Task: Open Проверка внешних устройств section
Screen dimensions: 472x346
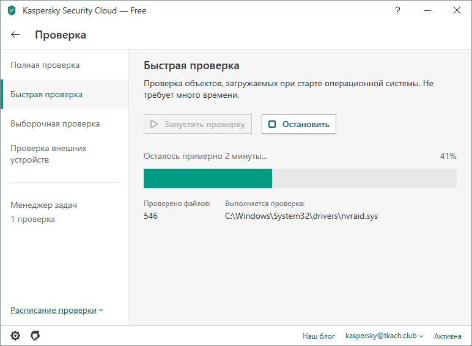Action: pos(65,154)
